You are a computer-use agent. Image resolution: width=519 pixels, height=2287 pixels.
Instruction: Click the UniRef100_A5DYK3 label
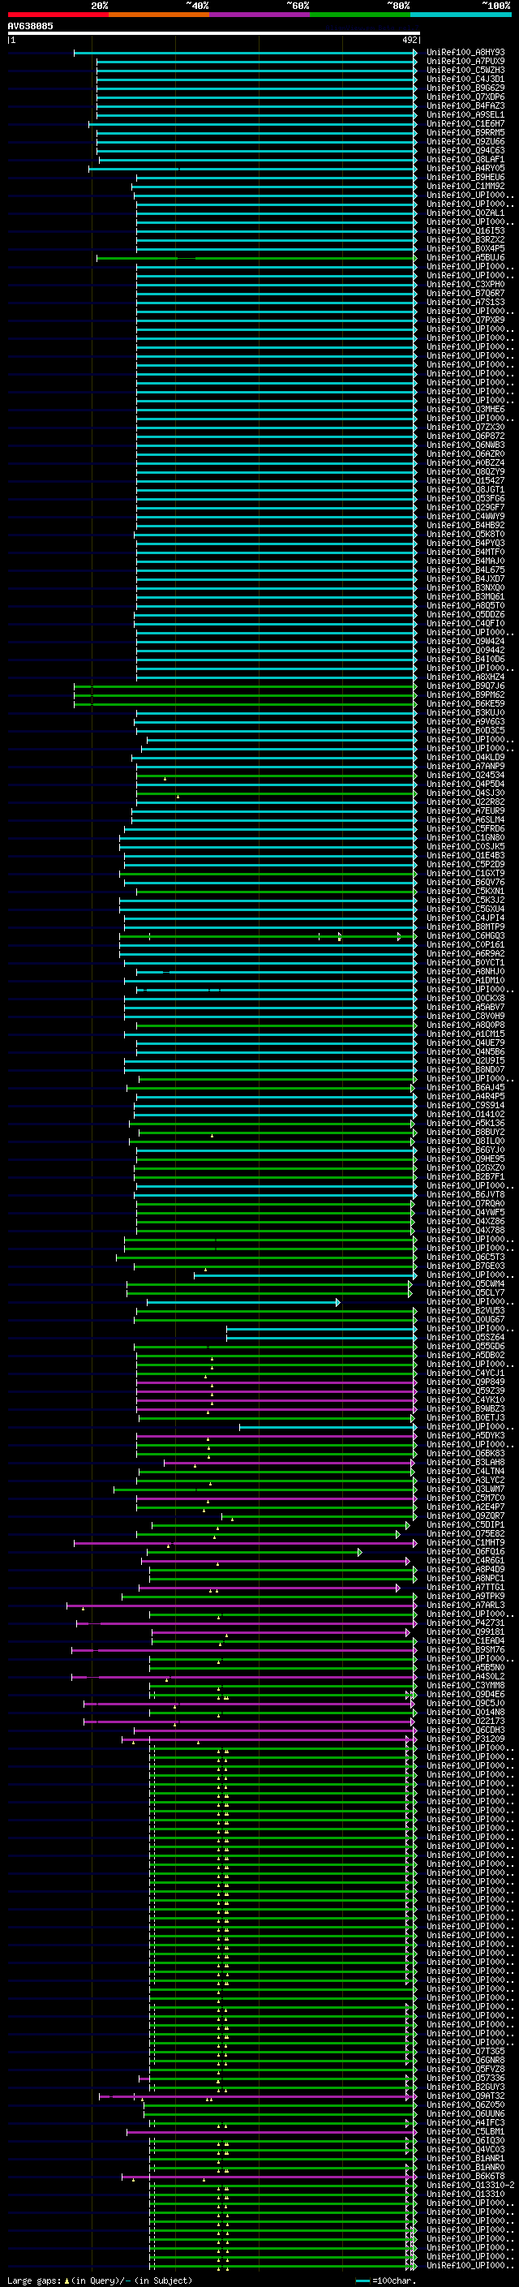(x=465, y=1436)
